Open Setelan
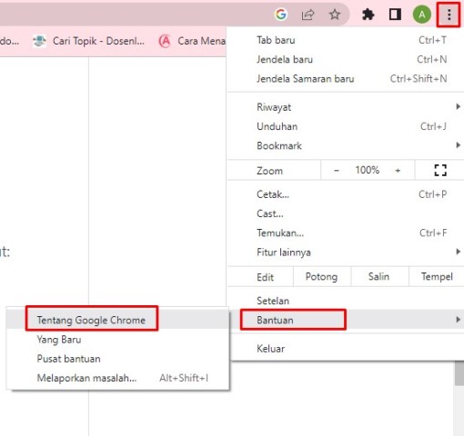The width and height of the screenshot is (464, 436). click(x=346, y=301)
